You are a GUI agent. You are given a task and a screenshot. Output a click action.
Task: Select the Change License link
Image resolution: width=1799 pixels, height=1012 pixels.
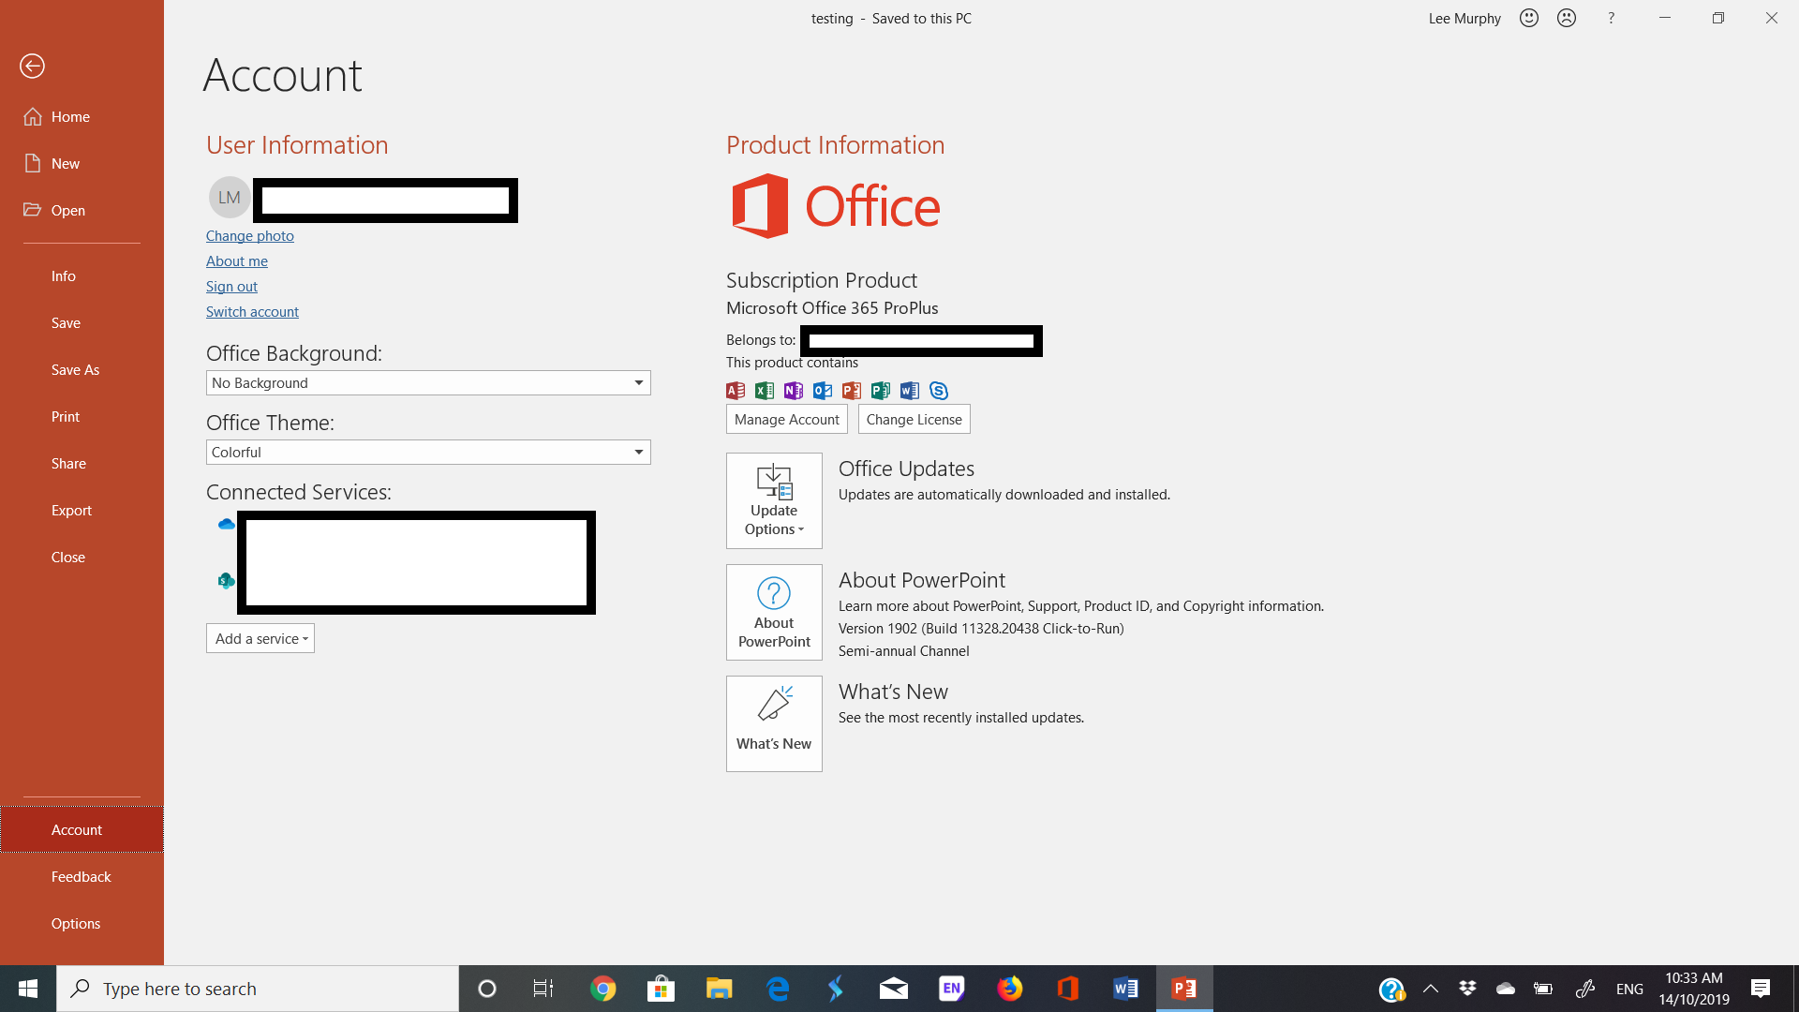point(914,419)
